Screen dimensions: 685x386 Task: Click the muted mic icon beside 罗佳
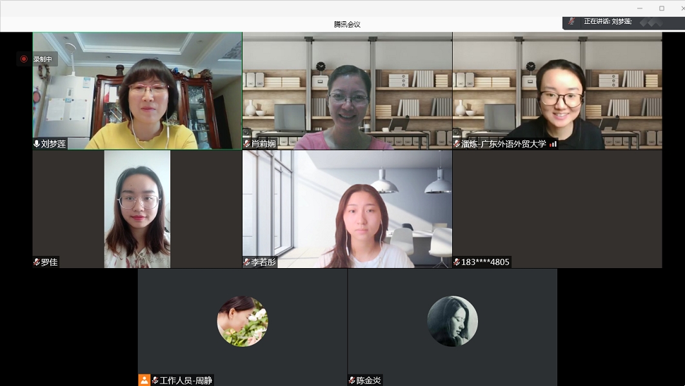coord(37,262)
